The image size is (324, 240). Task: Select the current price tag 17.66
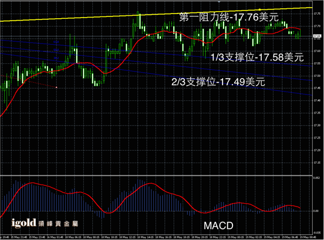point(317,36)
